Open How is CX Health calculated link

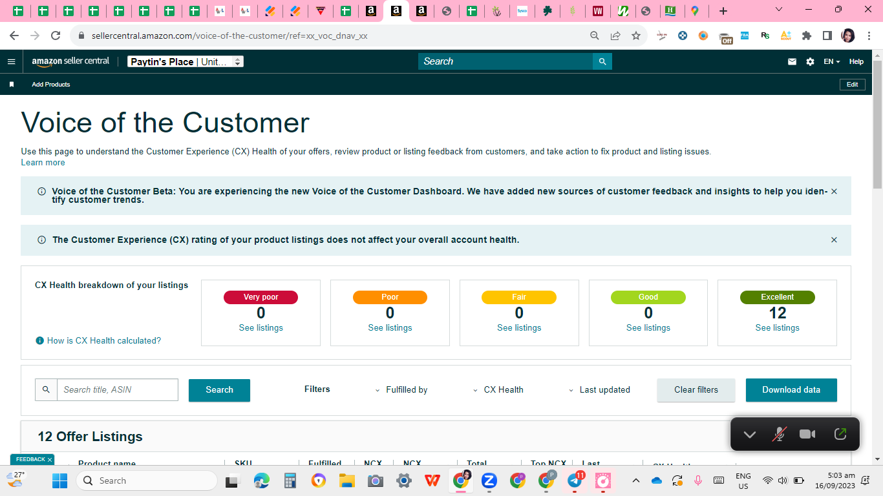tap(104, 340)
